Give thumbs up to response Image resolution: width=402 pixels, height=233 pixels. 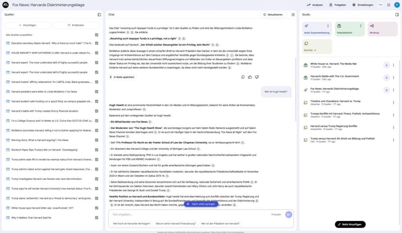(250, 77)
